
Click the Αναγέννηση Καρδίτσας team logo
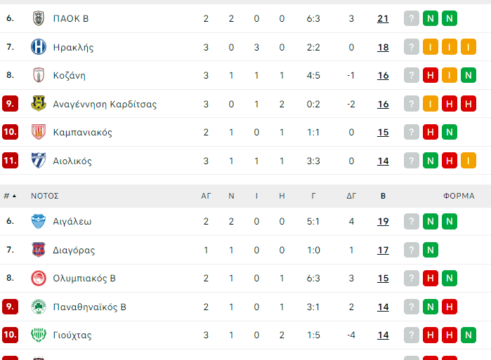tap(39, 104)
